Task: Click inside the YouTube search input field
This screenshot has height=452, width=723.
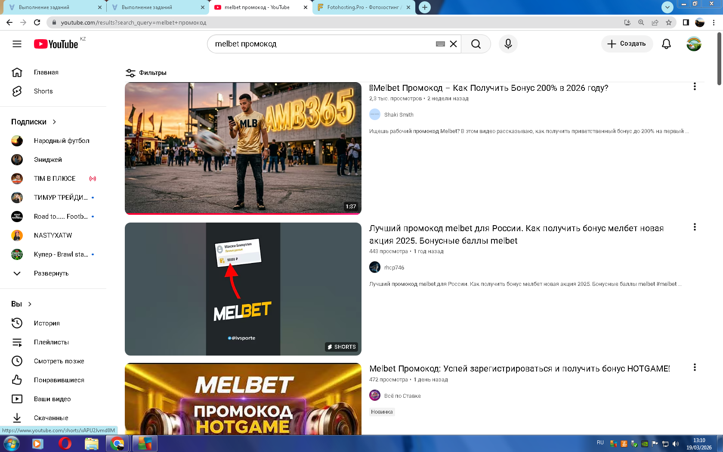Action: click(323, 44)
